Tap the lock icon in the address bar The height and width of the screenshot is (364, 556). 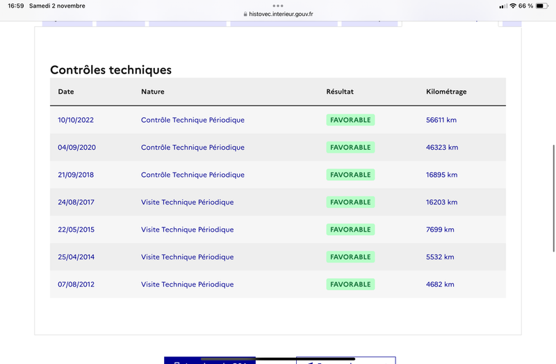(245, 14)
